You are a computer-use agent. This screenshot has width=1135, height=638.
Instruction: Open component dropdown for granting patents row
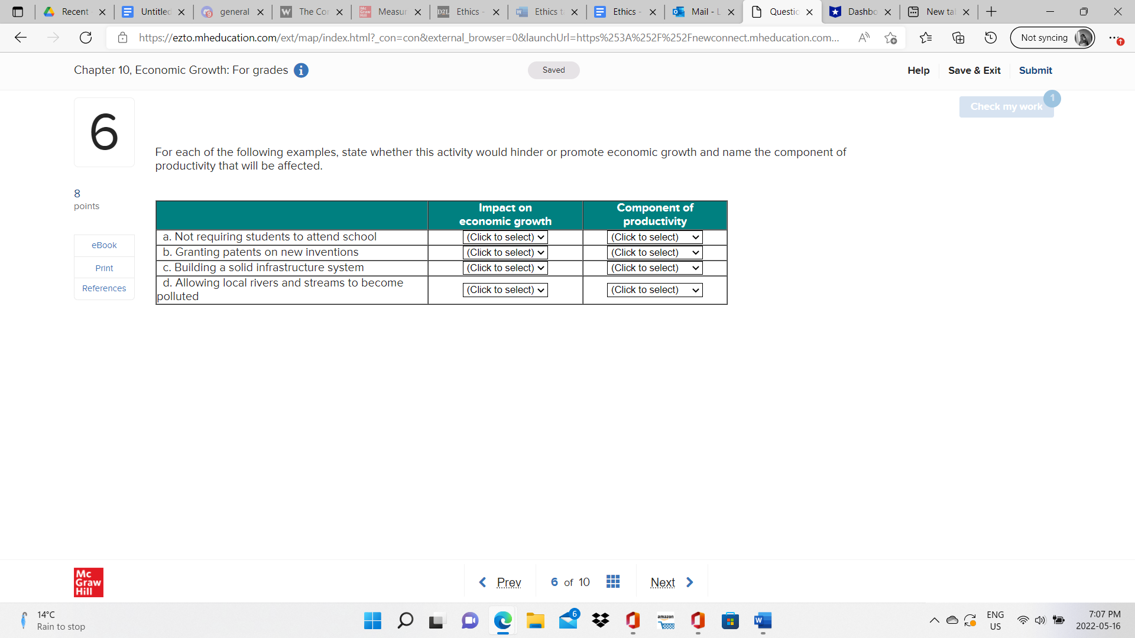(654, 252)
